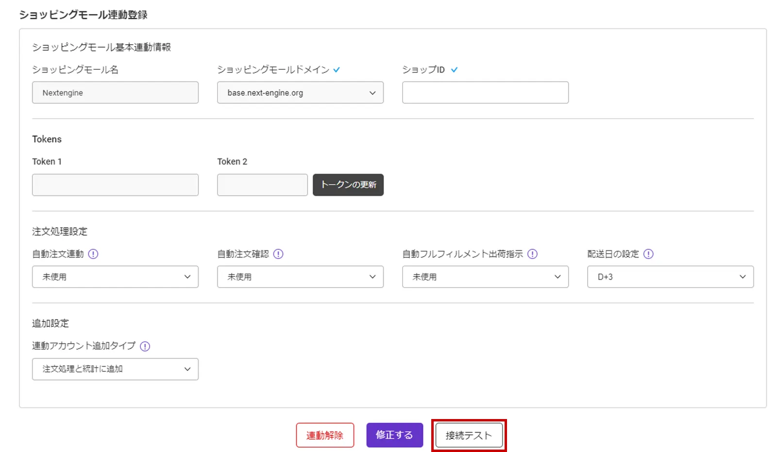Focus the ショップID input field
The width and height of the screenshot is (778, 452).
485,93
